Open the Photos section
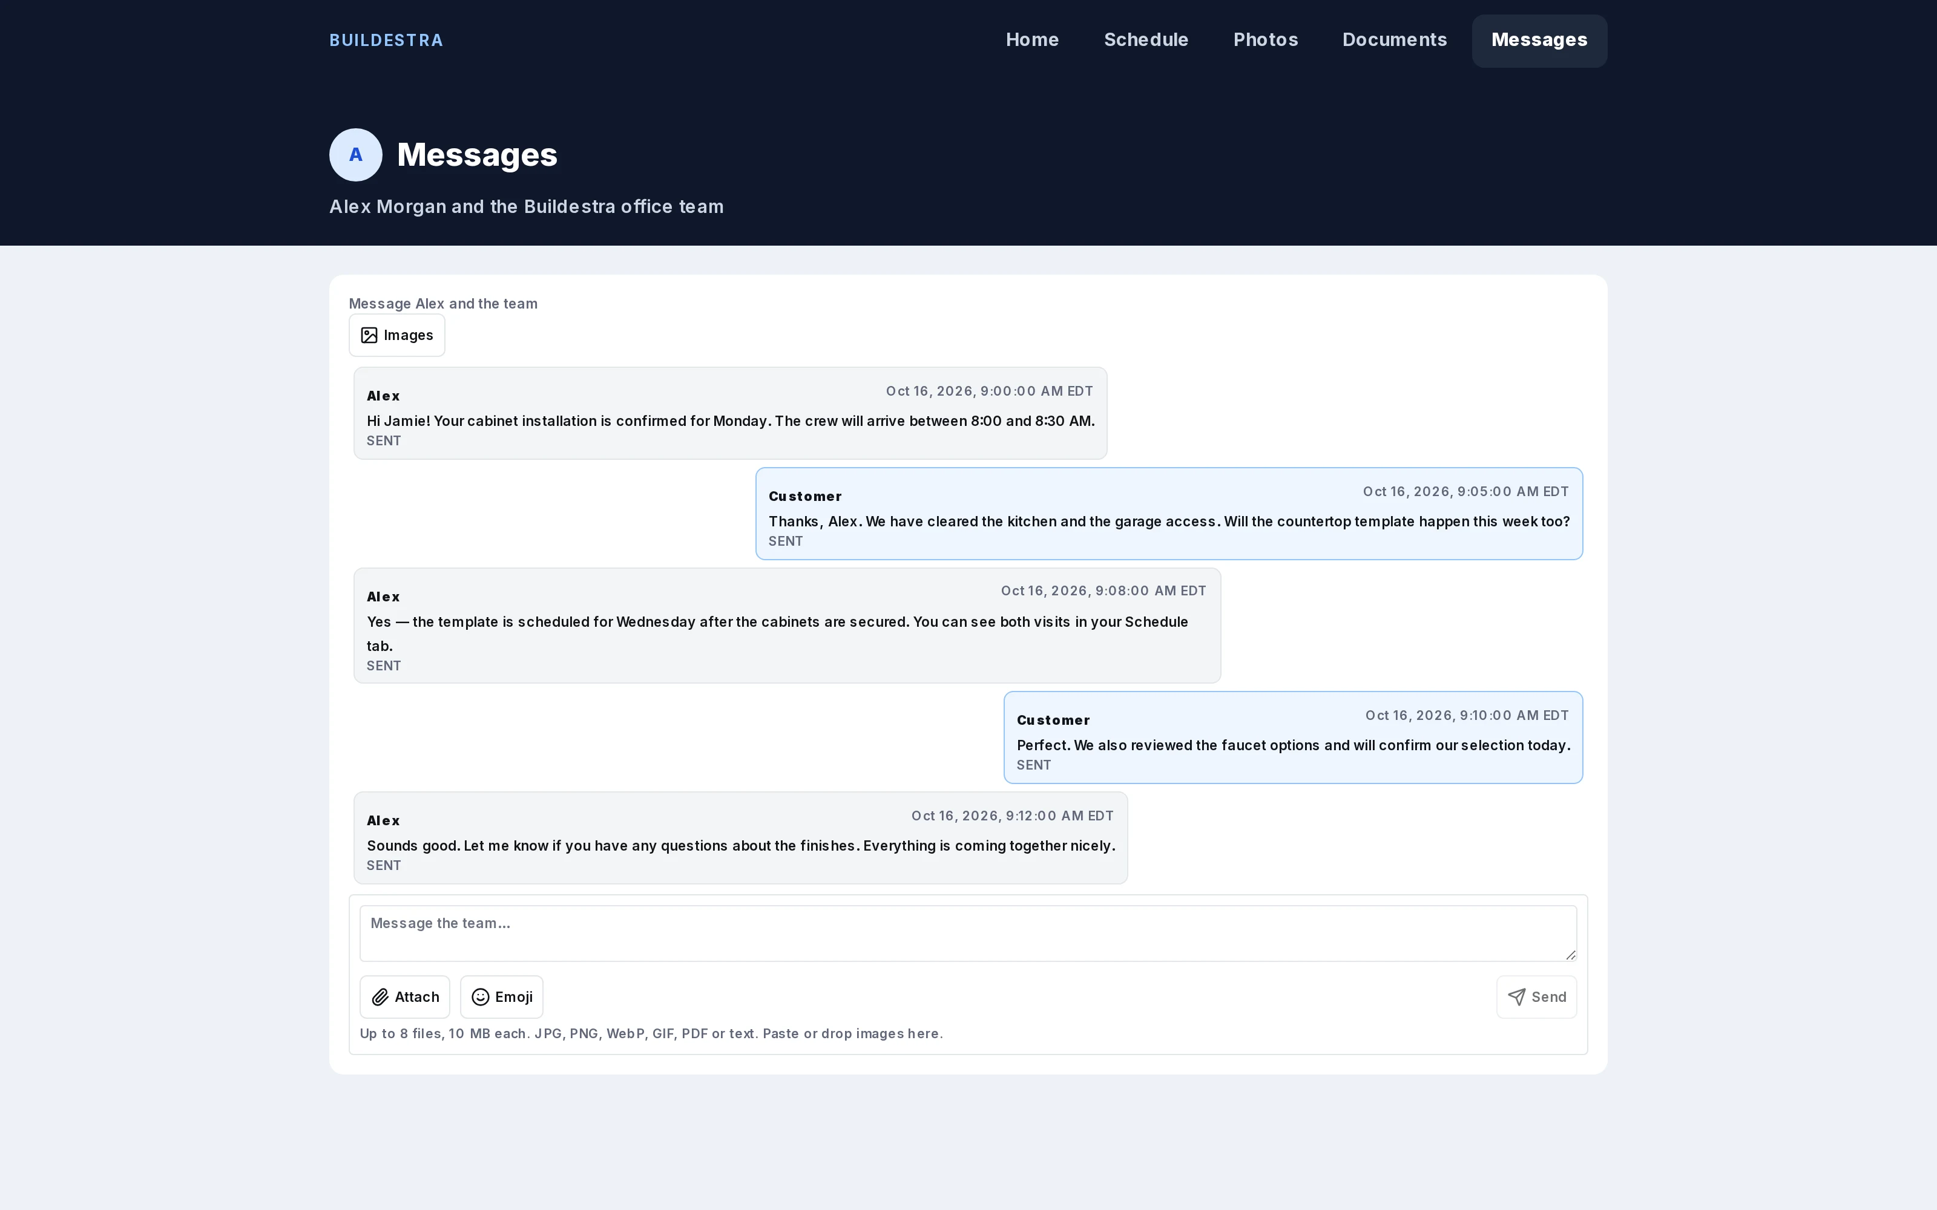This screenshot has height=1210, width=1937. coord(1266,40)
